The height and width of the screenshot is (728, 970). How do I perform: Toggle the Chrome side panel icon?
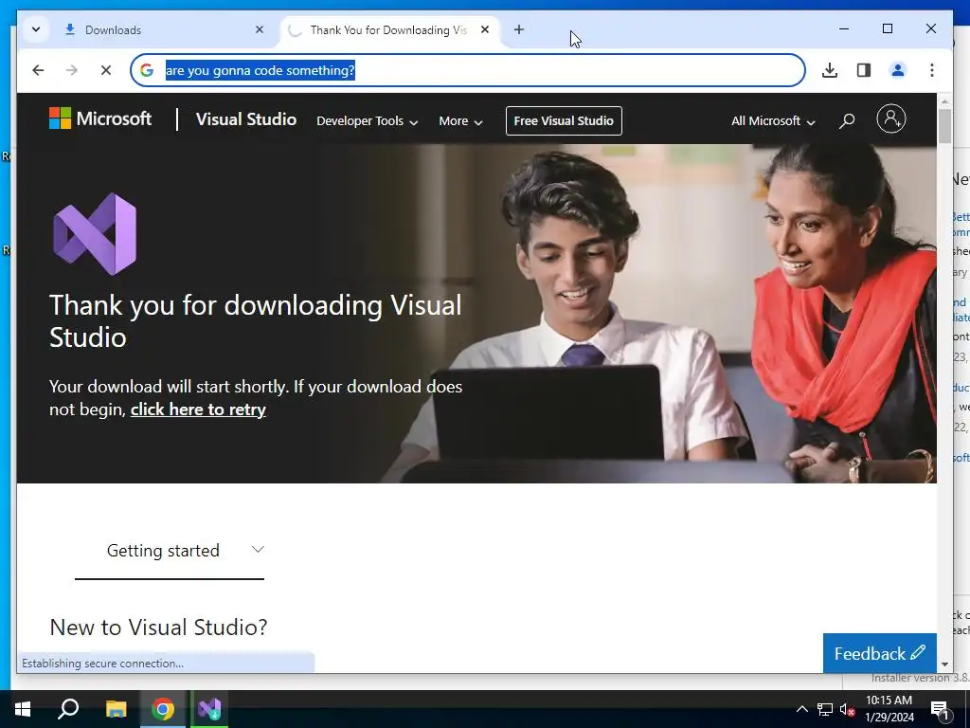click(864, 70)
